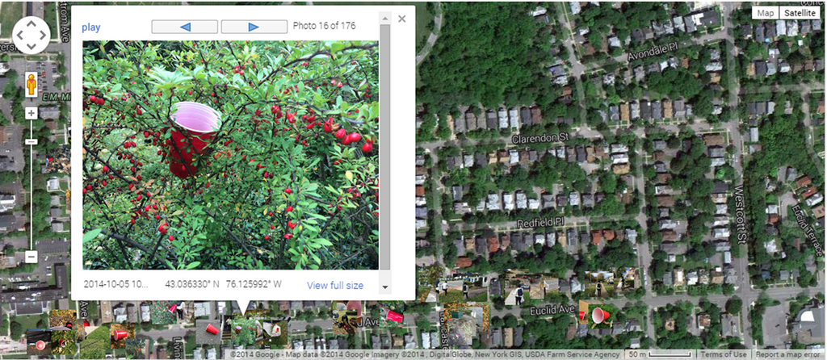This screenshot has width=827, height=360.
Task: Switch to Satellite view
Action: click(x=800, y=13)
